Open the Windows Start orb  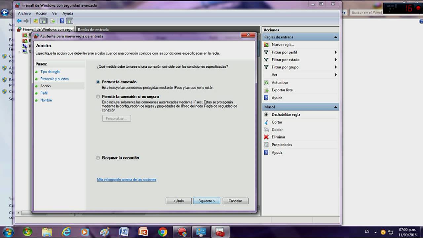coord(8,232)
